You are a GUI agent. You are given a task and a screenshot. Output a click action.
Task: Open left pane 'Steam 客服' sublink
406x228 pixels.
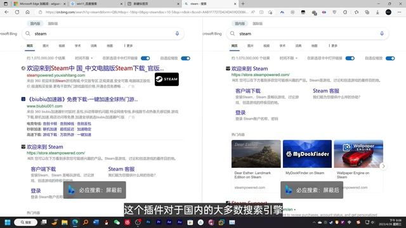[121, 169]
